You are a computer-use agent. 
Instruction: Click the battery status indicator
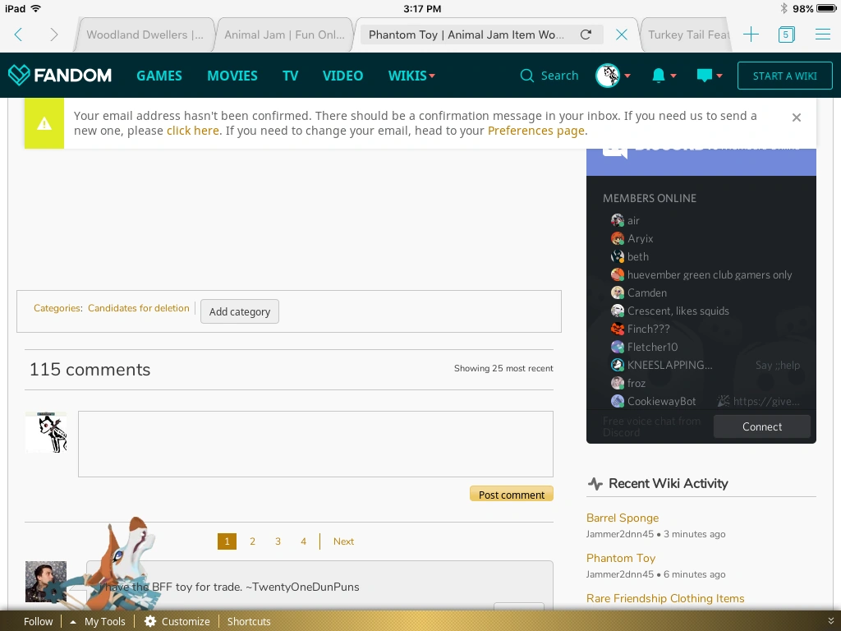pos(825,8)
